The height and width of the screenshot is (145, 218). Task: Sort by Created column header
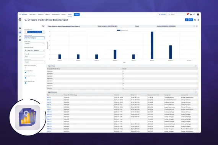117,95
